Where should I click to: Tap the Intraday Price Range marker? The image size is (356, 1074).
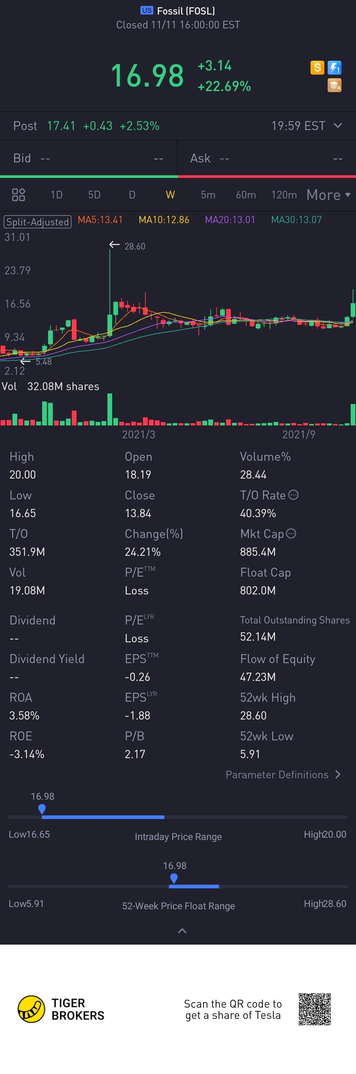42,809
